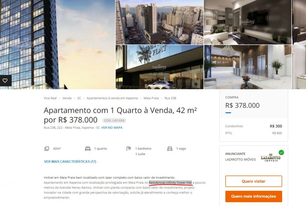Open Apartamentos à venda em Itapema breadcrumb
This screenshot has height=206, width=306.
[112, 98]
